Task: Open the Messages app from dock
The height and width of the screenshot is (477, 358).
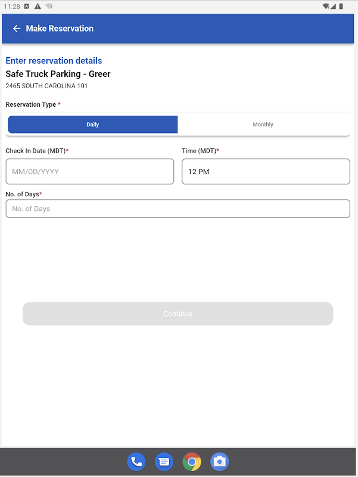Action: tap(164, 461)
